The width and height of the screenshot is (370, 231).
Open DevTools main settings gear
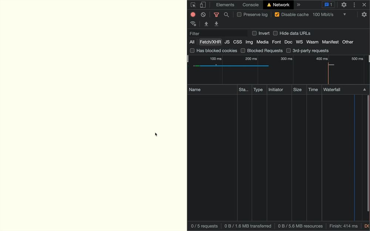coord(344,5)
